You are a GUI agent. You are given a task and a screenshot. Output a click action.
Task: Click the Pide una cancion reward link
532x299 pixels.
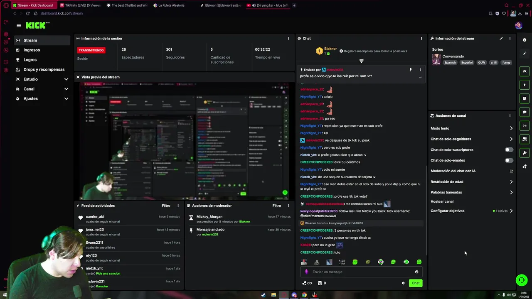(x=108, y=274)
